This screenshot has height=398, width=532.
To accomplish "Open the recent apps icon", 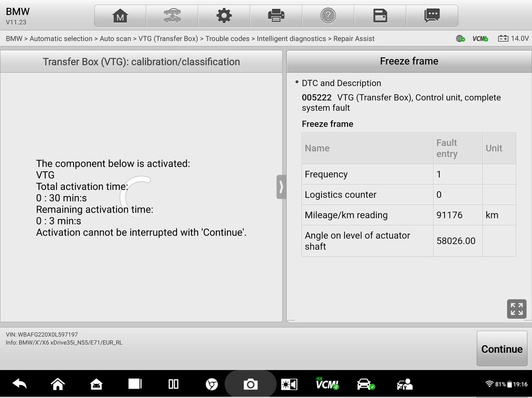I will pyautogui.click(x=135, y=384).
